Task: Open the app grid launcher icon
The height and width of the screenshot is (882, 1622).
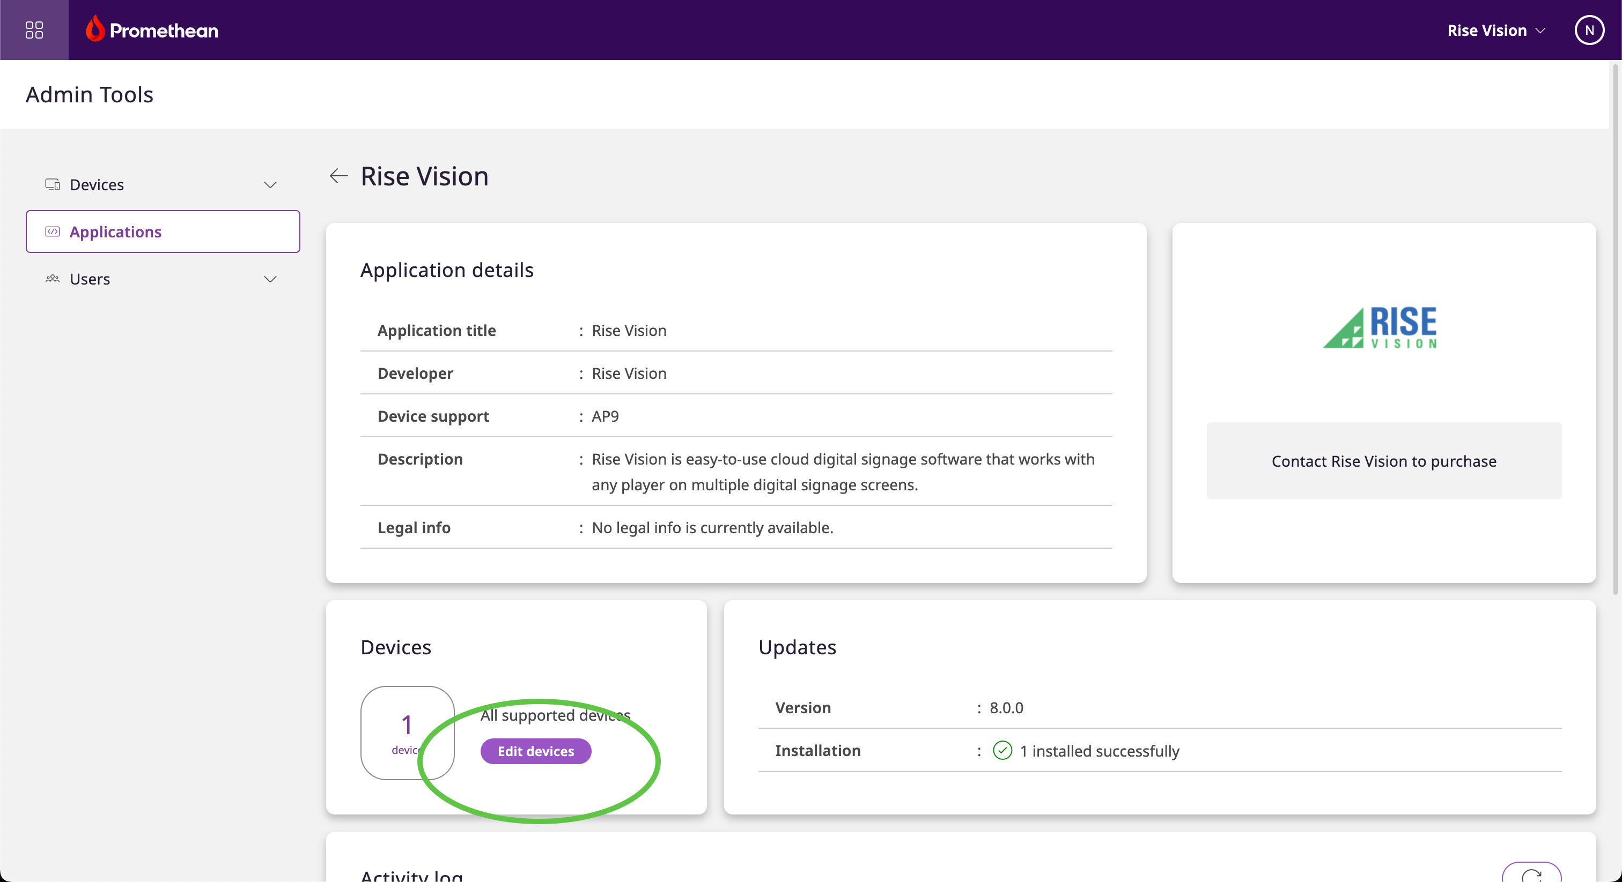Action: pyautogui.click(x=34, y=30)
